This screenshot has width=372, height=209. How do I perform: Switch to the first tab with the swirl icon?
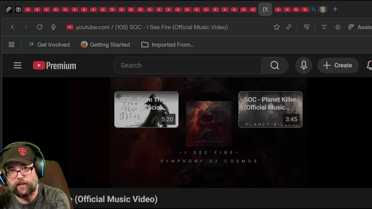9,10
